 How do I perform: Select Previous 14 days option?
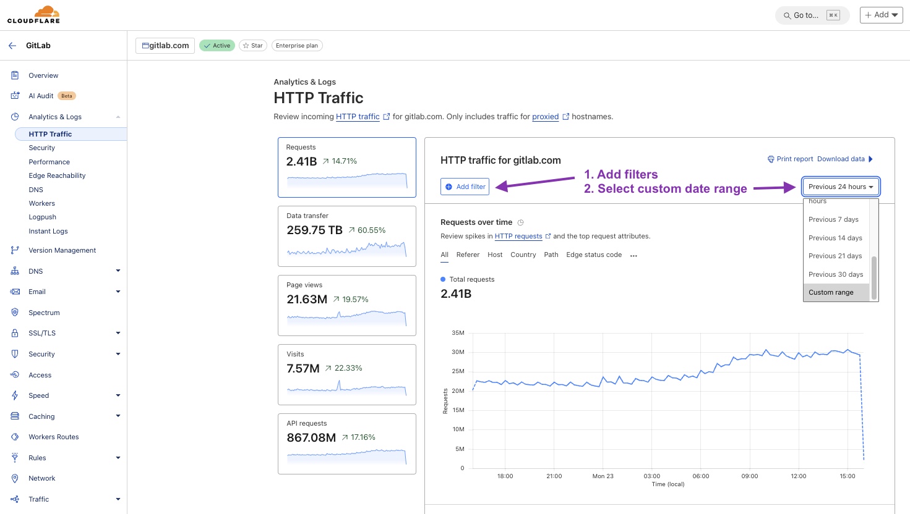[x=836, y=238]
